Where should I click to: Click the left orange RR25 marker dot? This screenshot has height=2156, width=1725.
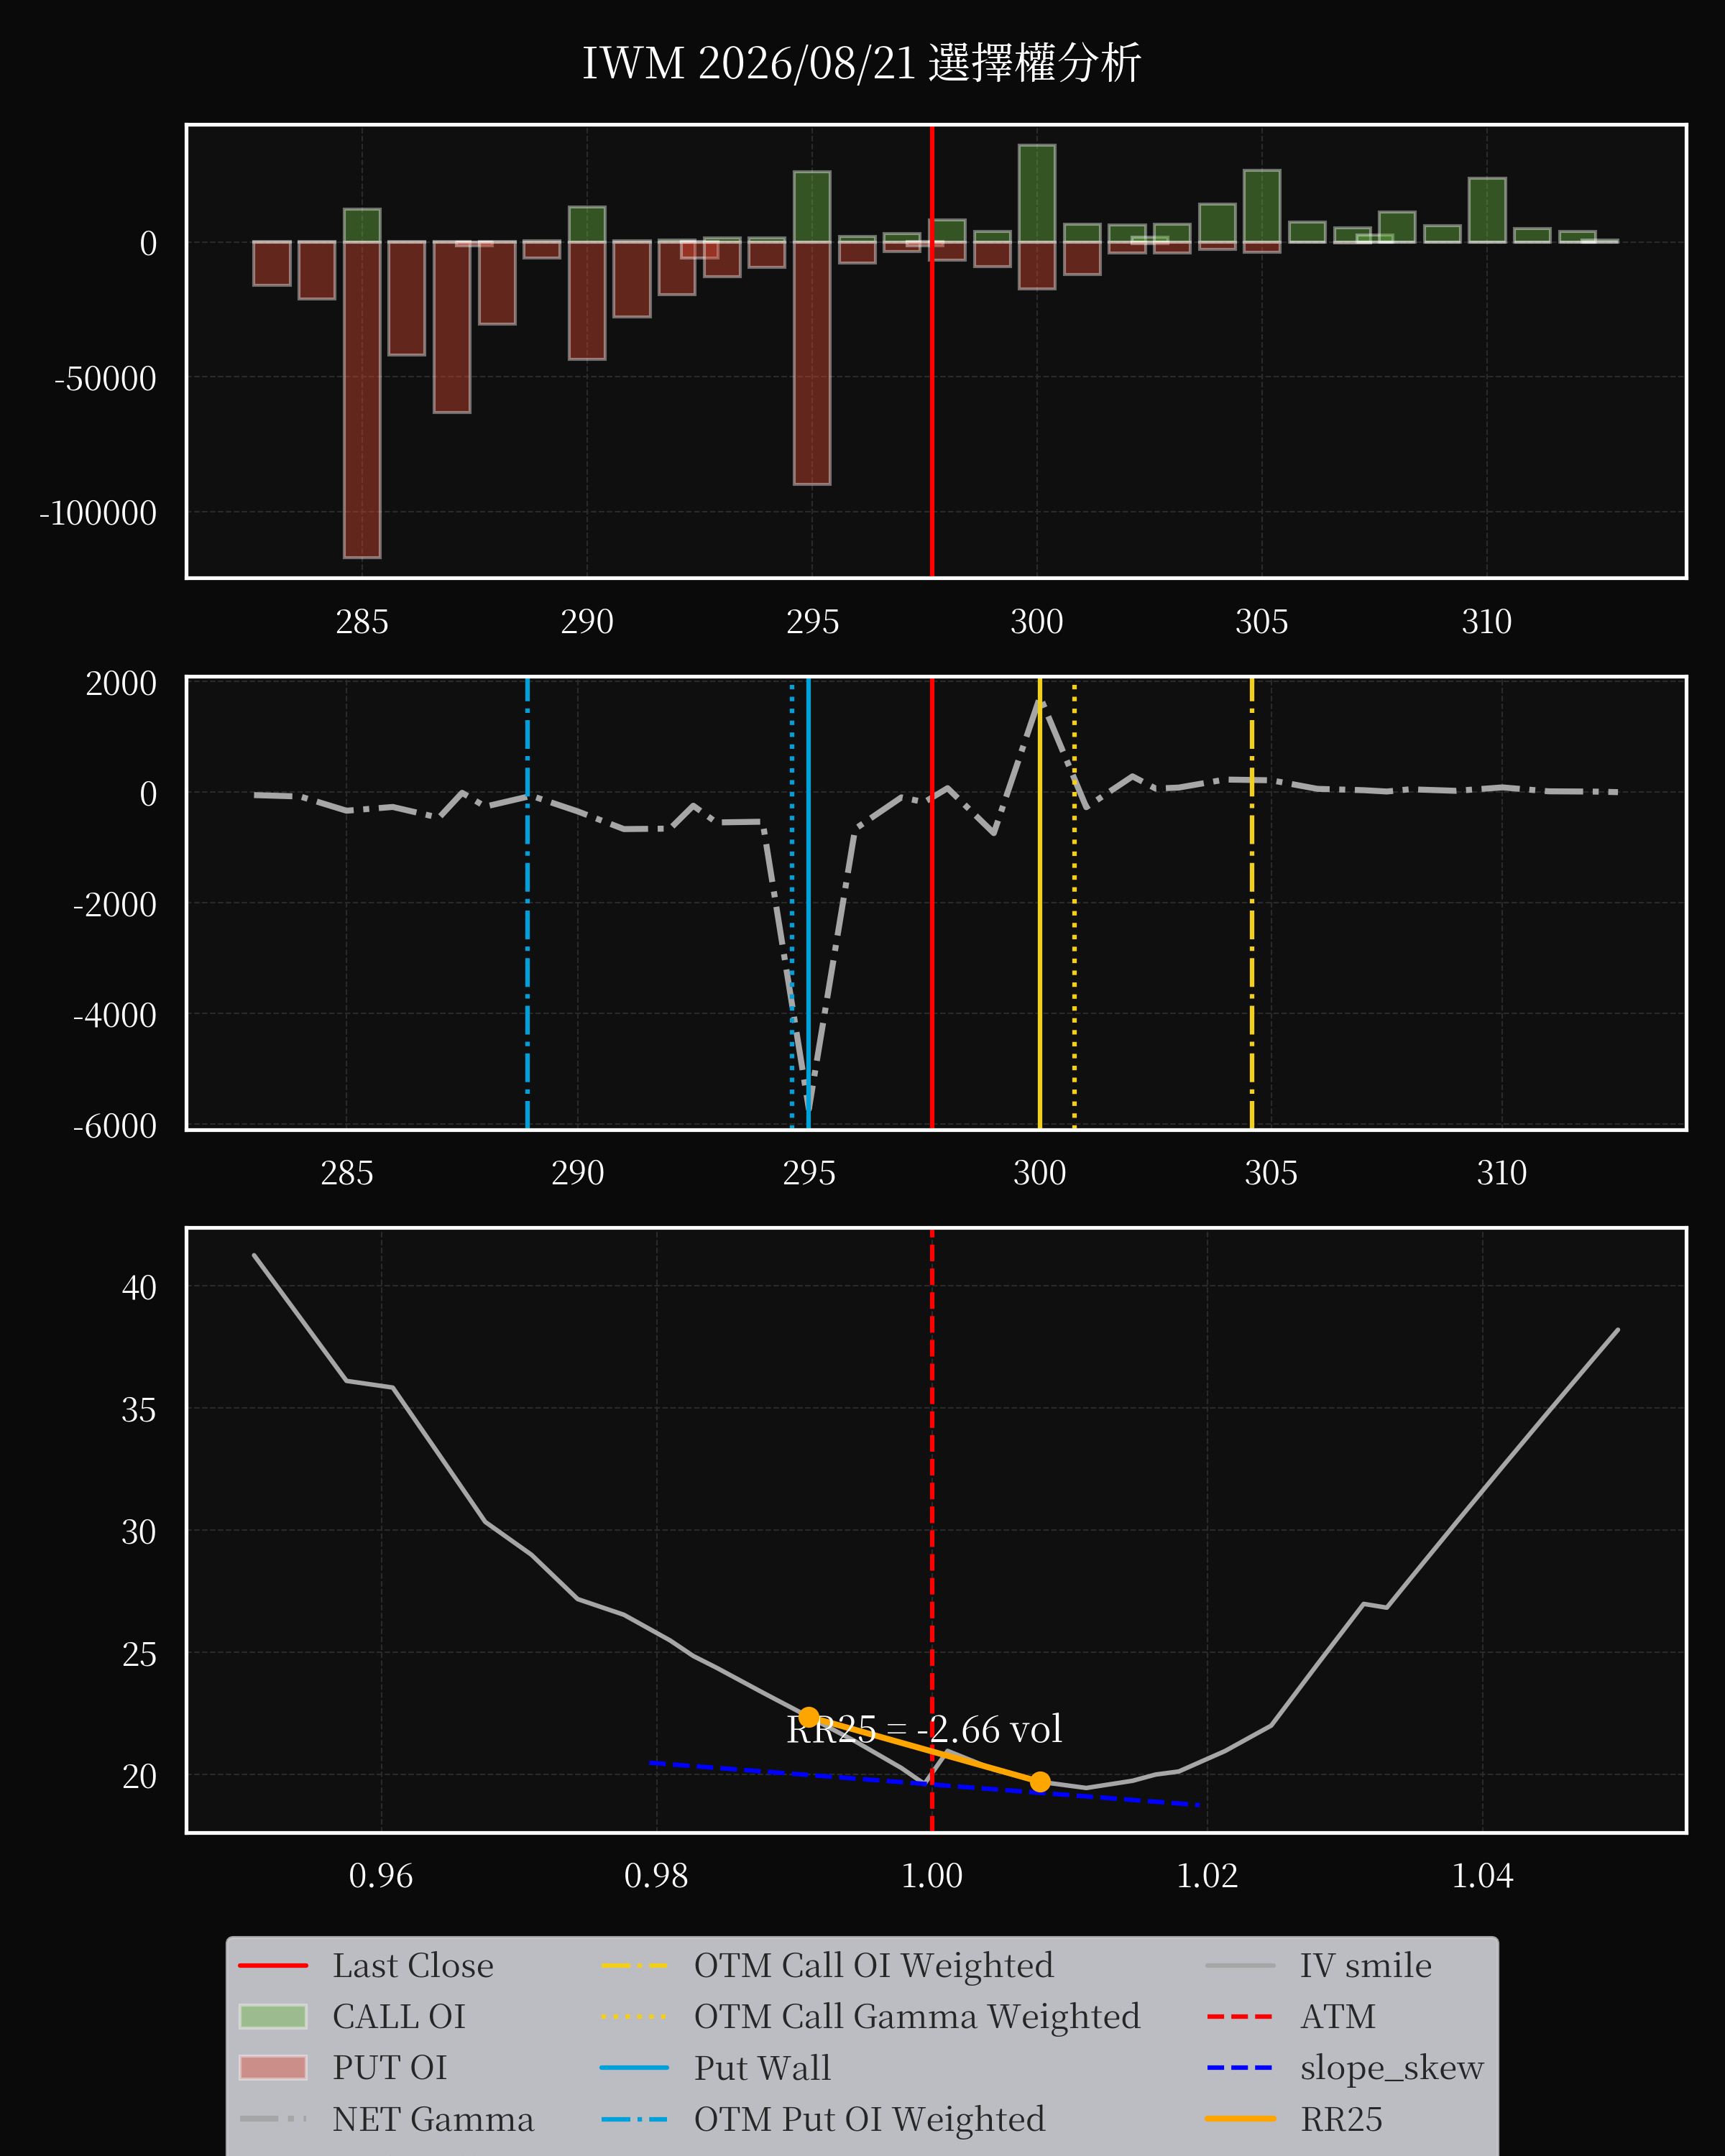pos(809,1716)
